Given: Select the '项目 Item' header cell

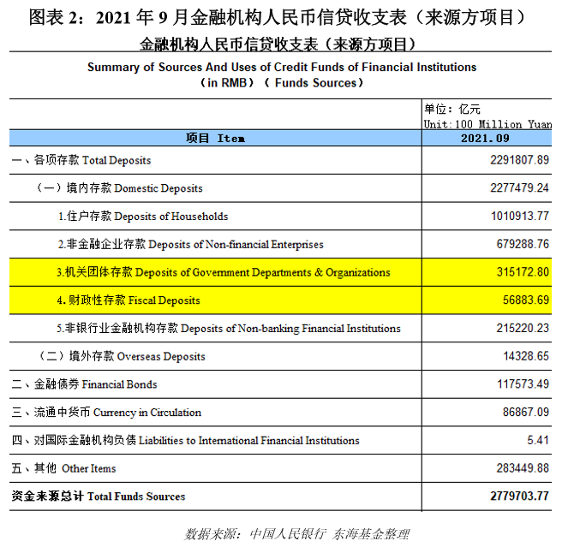Looking at the screenshot, I should point(215,138).
